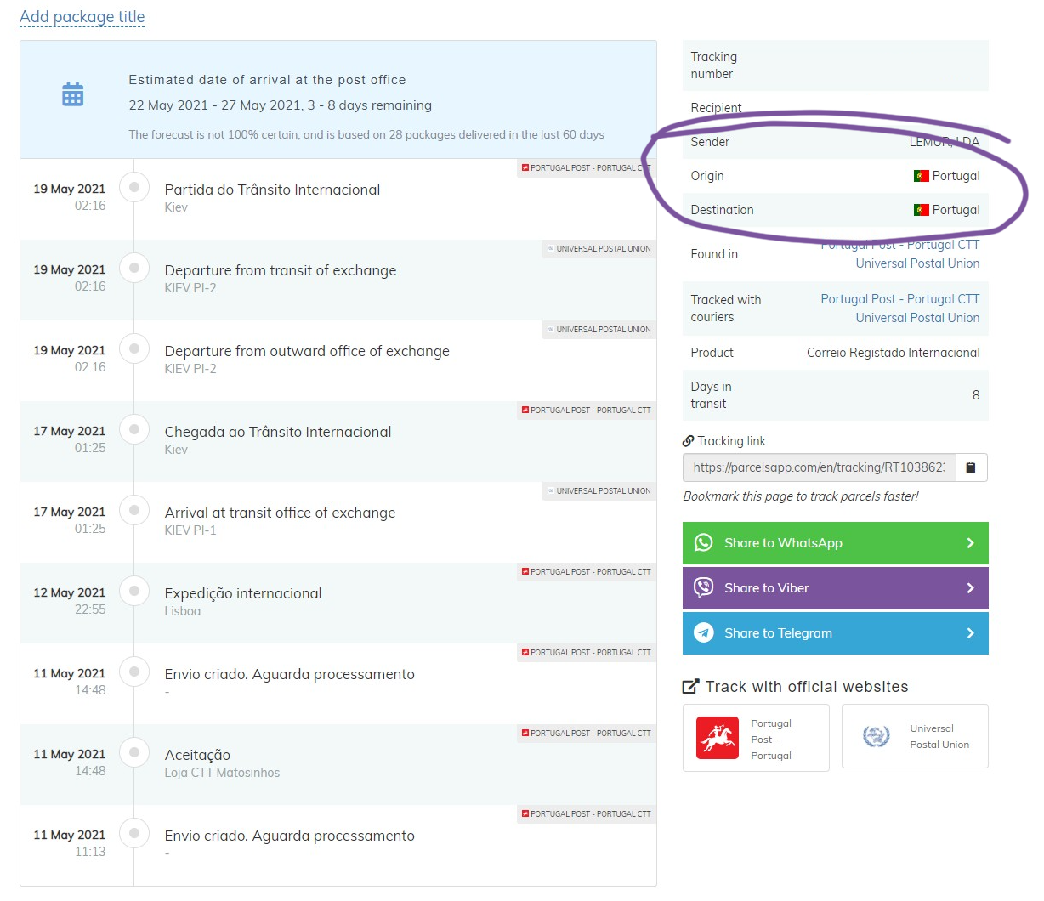Click timeline marker for Arrival at transit office

pyautogui.click(x=134, y=510)
